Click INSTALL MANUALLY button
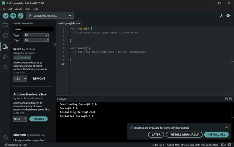The height and width of the screenshot is (147, 234). pos(184,135)
